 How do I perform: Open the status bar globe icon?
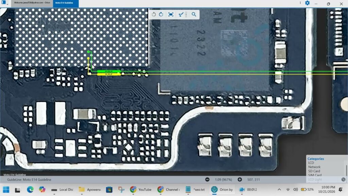point(343,180)
